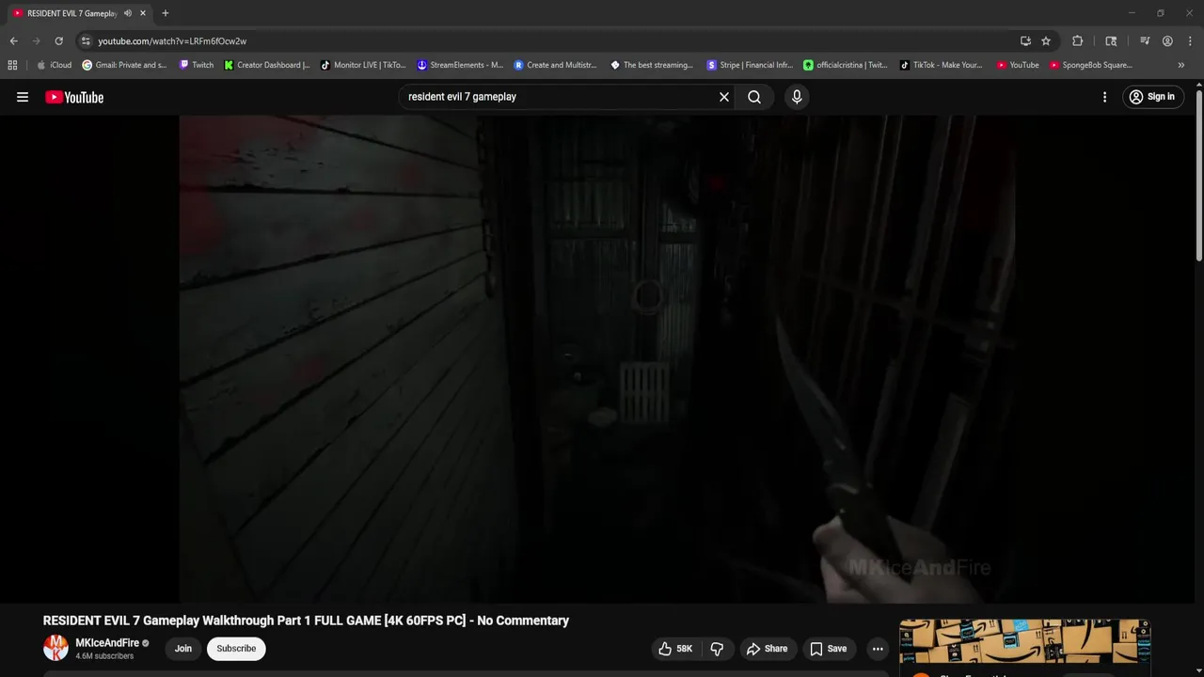The image size is (1204, 677).
Task: Click the 4.6M subscribers text
Action: click(104, 656)
